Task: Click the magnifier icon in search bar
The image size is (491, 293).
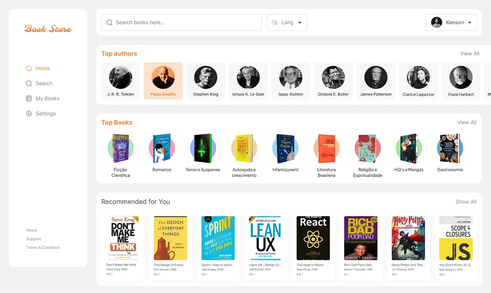Action: pos(109,23)
